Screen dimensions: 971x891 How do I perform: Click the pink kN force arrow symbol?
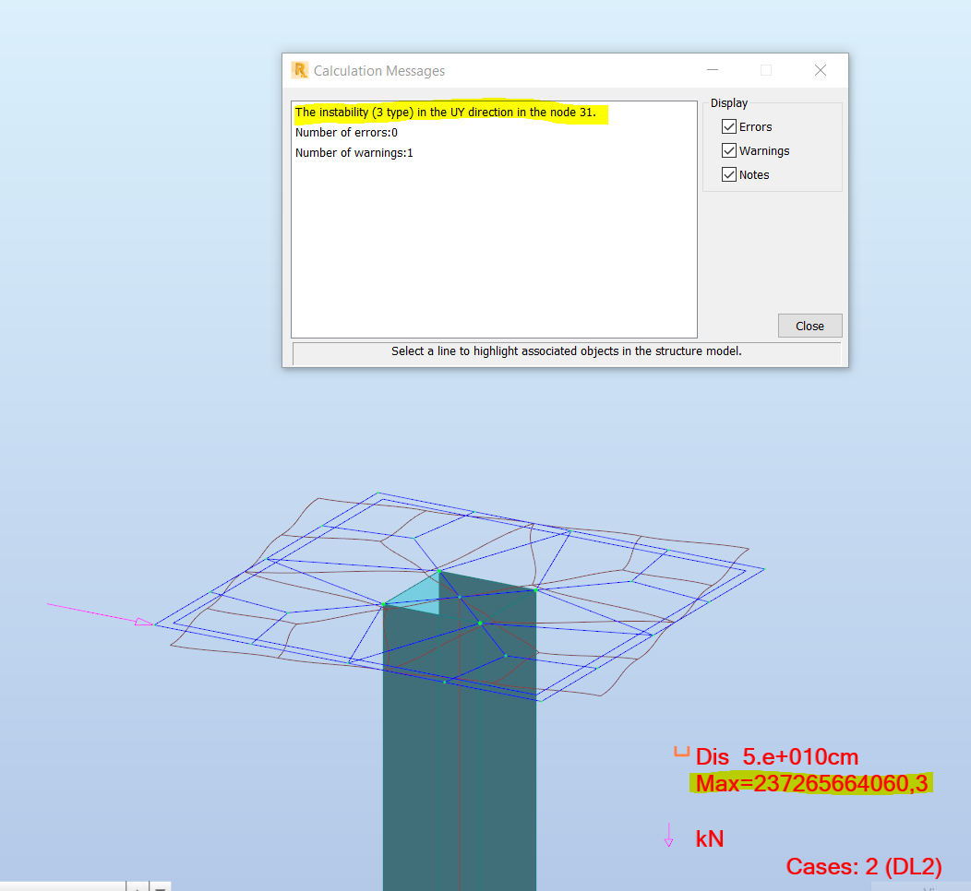pyautogui.click(x=668, y=834)
